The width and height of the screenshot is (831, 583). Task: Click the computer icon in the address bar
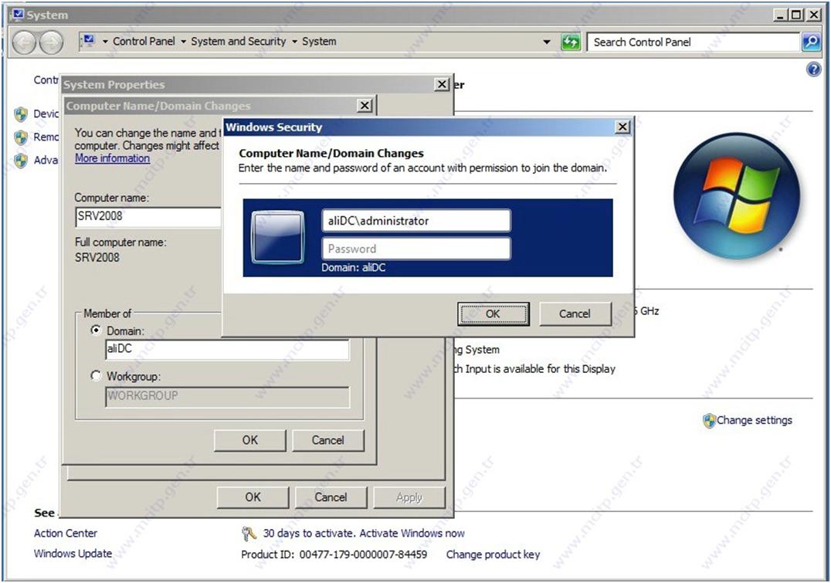point(89,41)
